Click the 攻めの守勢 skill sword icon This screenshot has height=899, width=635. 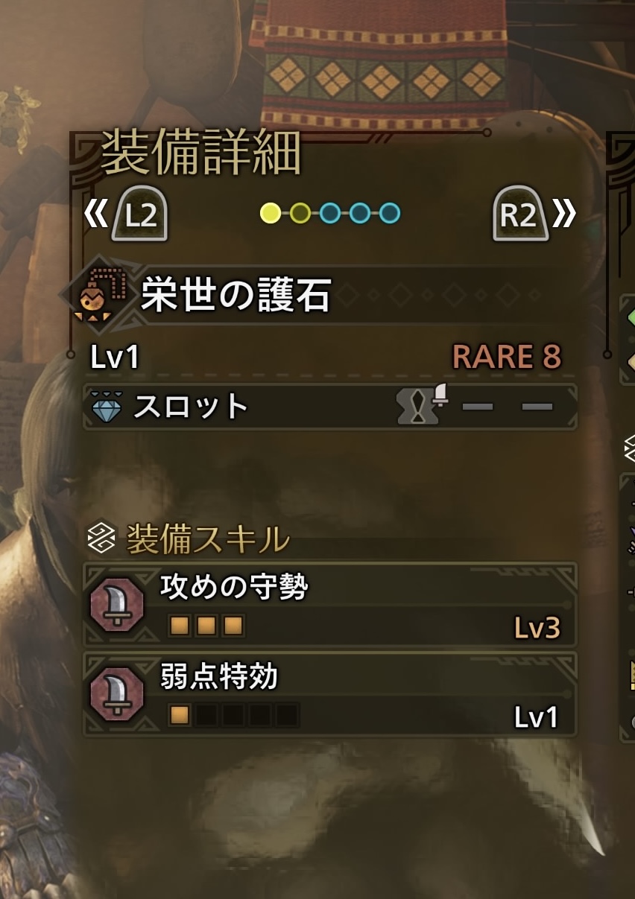[116, 604]
